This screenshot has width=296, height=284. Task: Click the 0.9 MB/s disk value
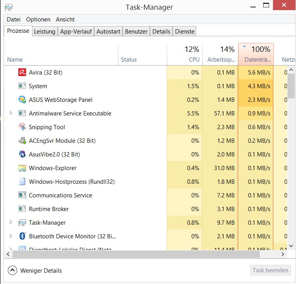(x=259, y=114)
